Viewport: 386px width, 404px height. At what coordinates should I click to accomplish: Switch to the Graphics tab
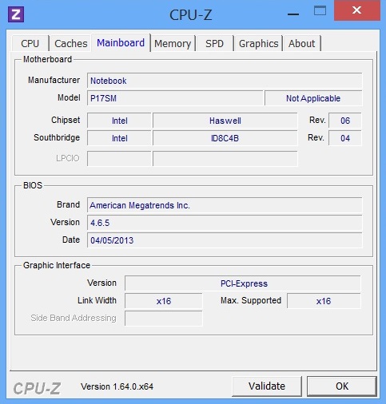(258, 43)
